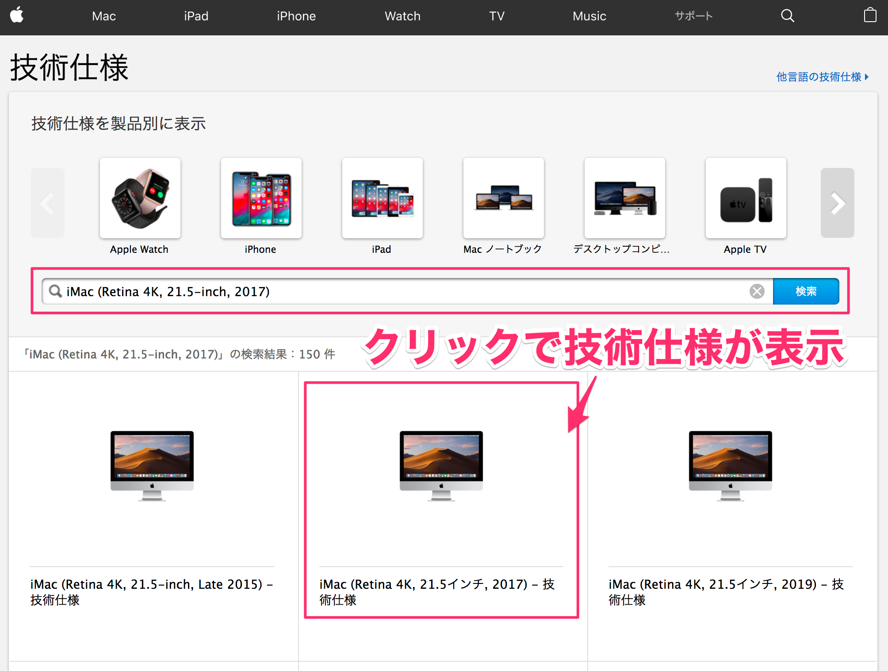Open iMac (Retina 4K, 21.5インチ, 2017) 技術仕様 link
The height and width of the screenshot is (671, 888).
[x=437, y=592]
